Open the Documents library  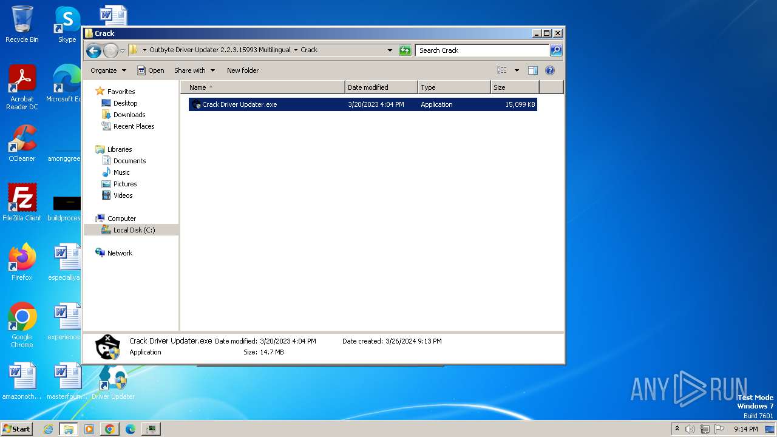click(129, 161)
